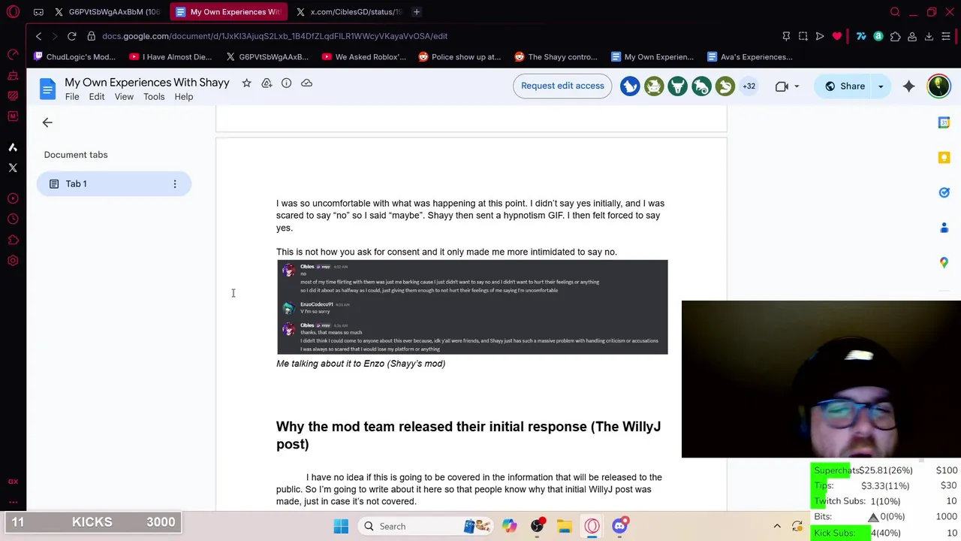This screenshot has width=961, height=541.
Task: Click the document title My Own Experiences With Shayy
Action: (147, 83)
